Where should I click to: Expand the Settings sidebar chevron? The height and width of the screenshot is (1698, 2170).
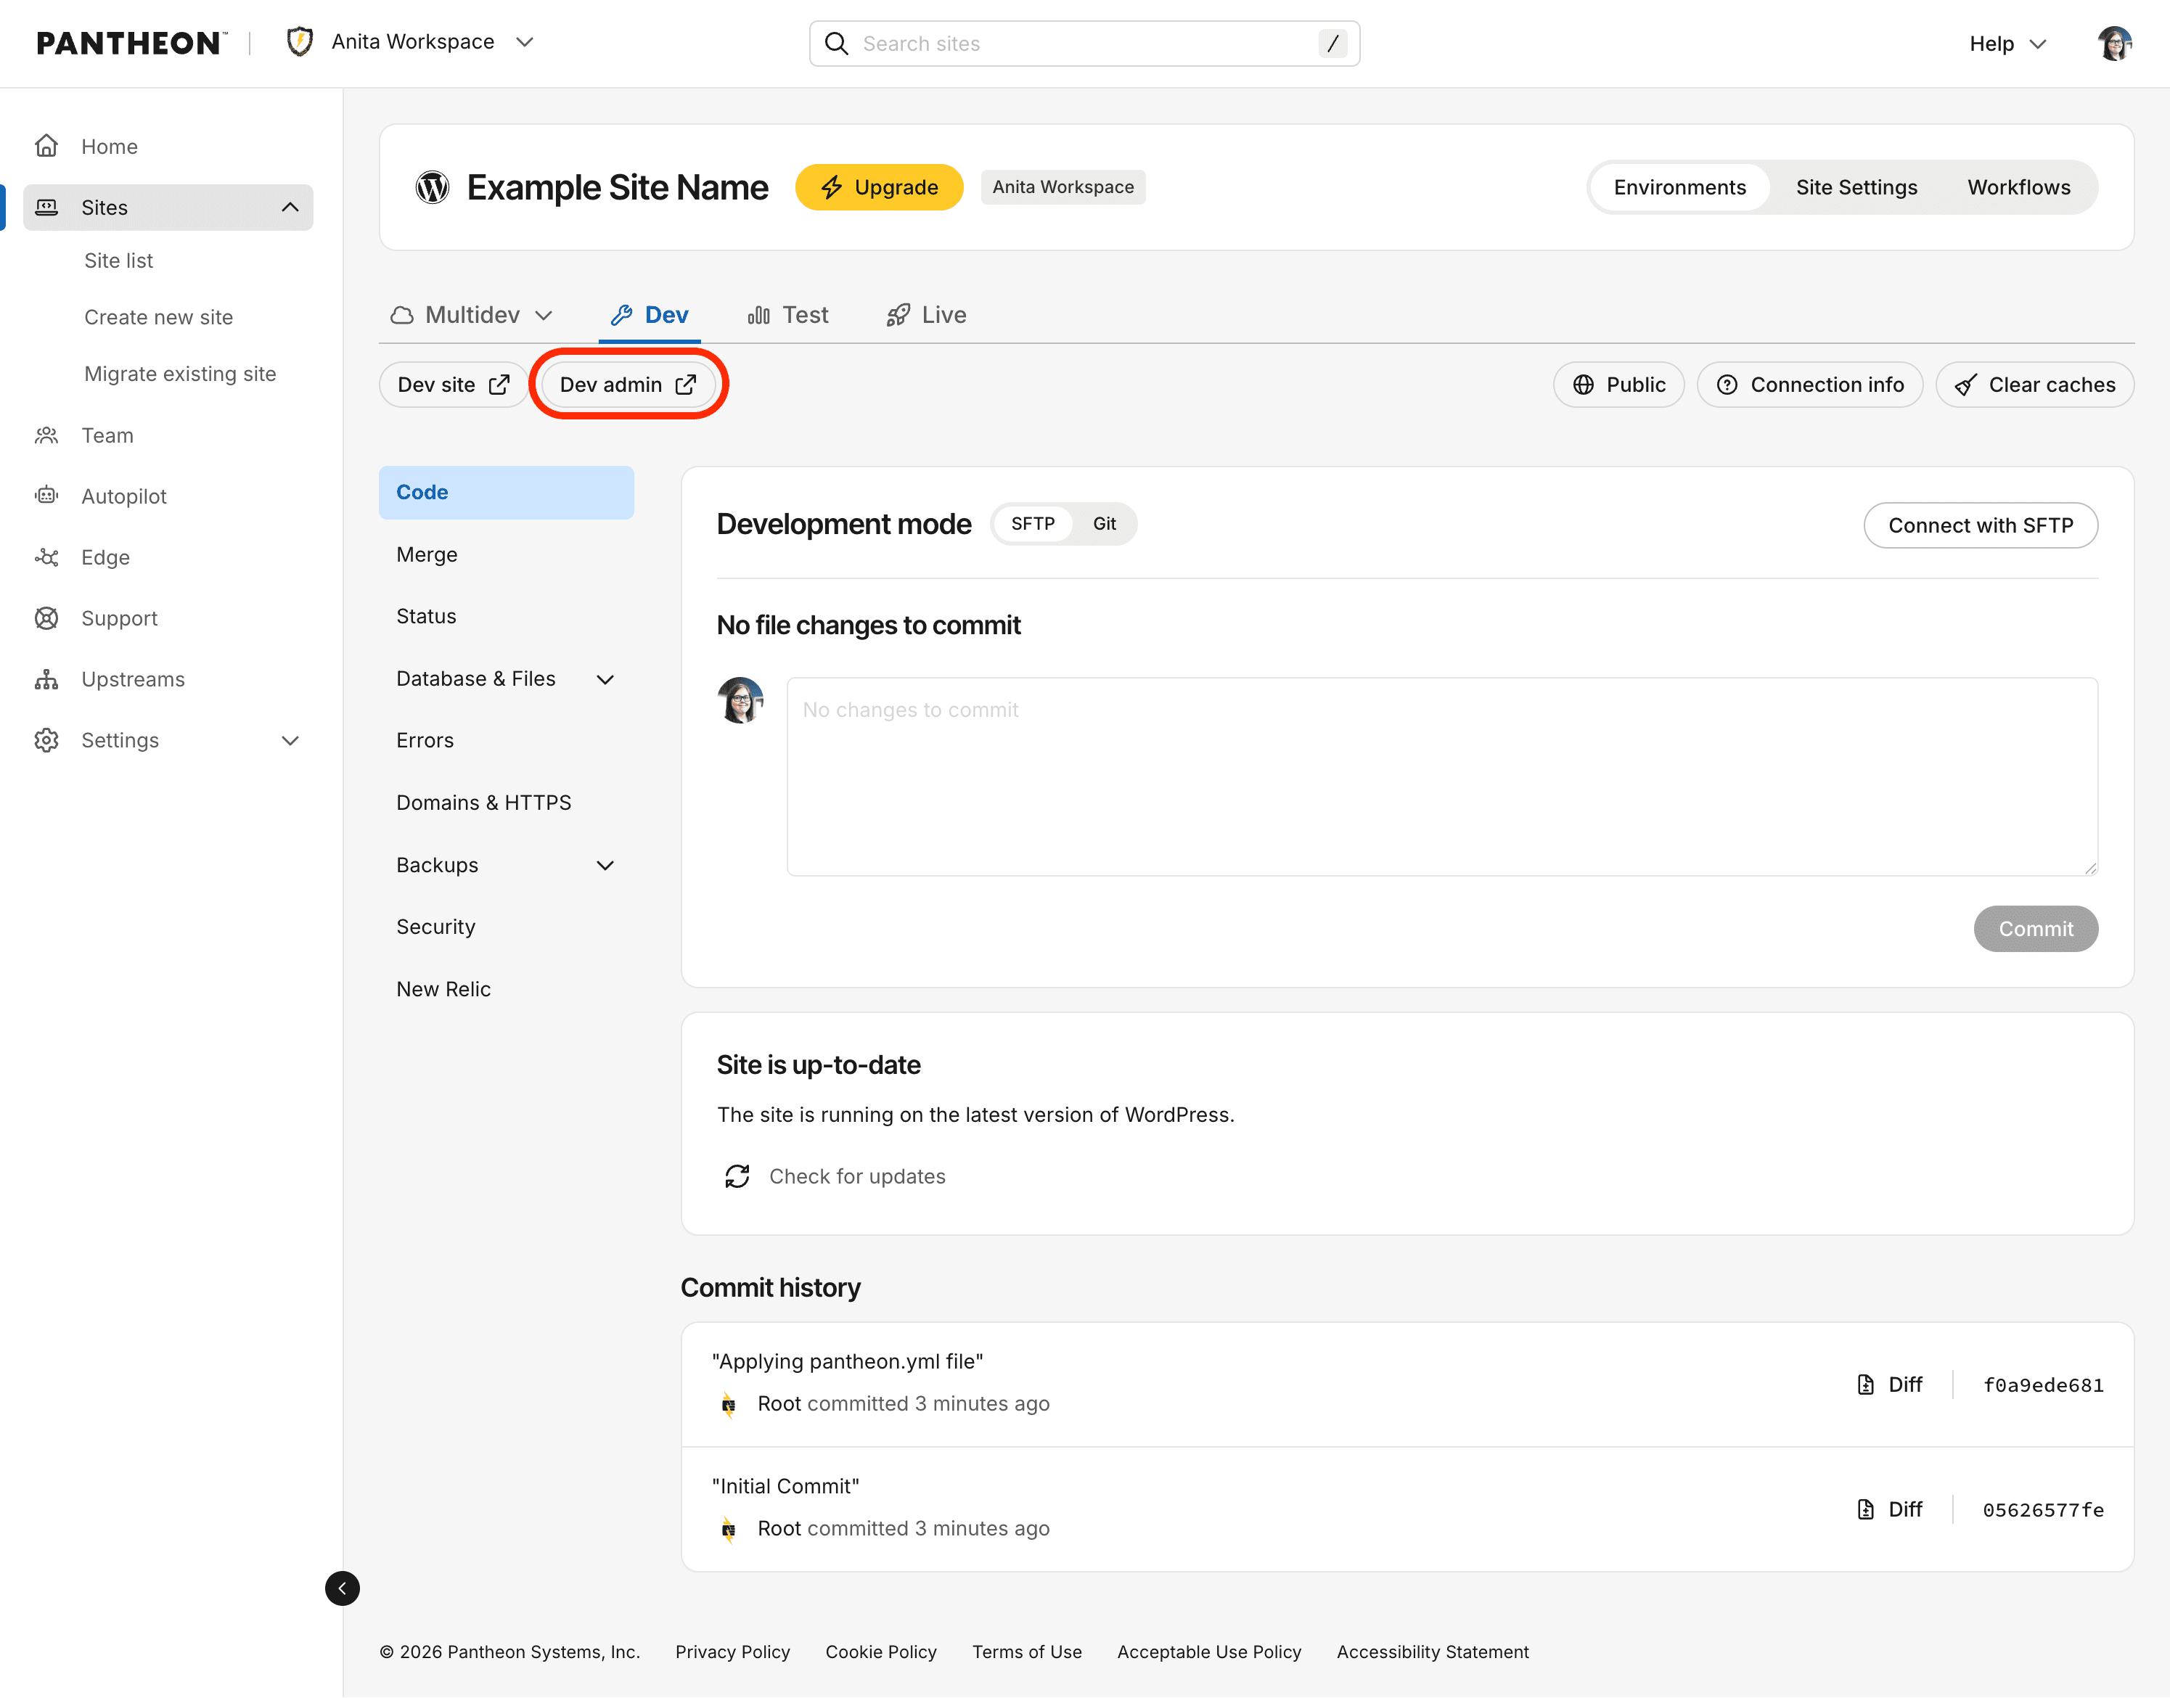point(290,741)
